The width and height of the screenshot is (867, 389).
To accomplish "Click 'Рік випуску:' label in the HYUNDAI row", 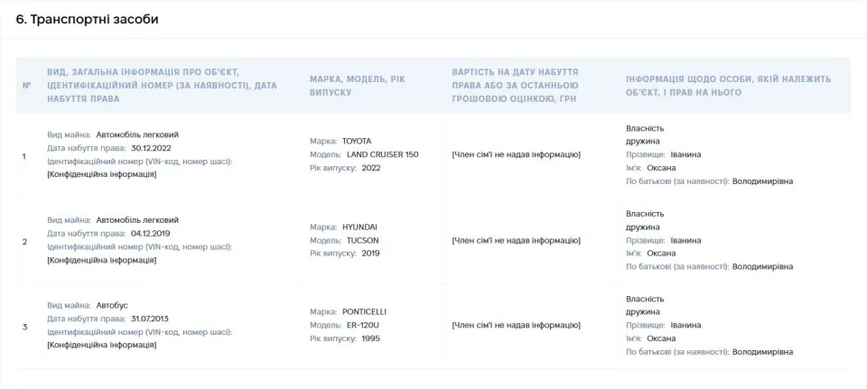I will [333, 254].
